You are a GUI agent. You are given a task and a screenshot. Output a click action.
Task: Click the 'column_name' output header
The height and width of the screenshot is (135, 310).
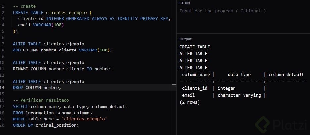pos(196,74)
